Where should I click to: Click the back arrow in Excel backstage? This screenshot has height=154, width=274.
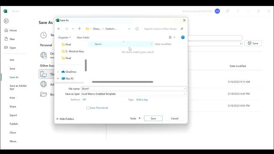6,21
